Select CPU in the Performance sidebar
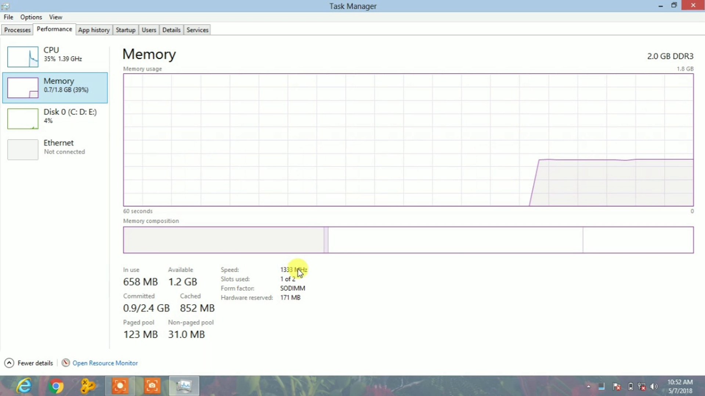 [55, 57]
